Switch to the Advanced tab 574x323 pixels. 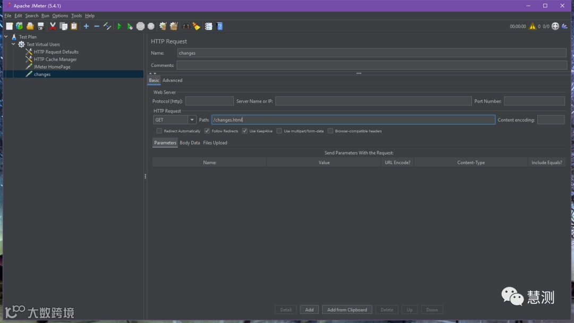coord(172,80)
